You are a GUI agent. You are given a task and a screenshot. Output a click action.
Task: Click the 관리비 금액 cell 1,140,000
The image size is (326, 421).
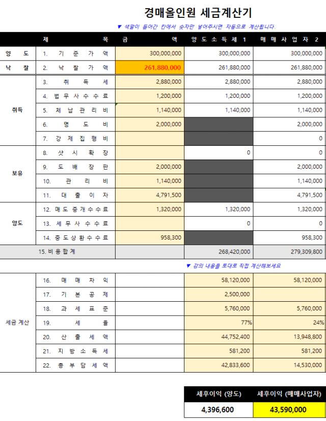[150, 181]
